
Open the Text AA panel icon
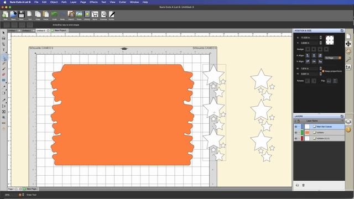click(x=348, y=67)
